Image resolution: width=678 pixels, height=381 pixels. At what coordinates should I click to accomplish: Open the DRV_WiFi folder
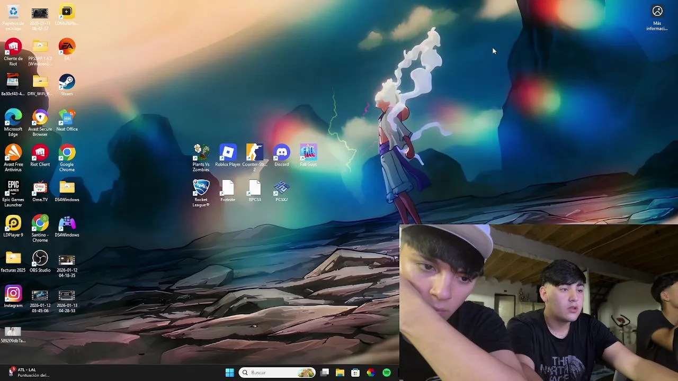[x=40, y=85]
